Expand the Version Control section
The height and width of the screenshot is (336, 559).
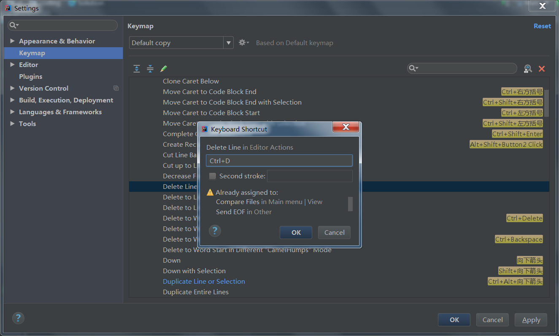click(x=12, y=88)
